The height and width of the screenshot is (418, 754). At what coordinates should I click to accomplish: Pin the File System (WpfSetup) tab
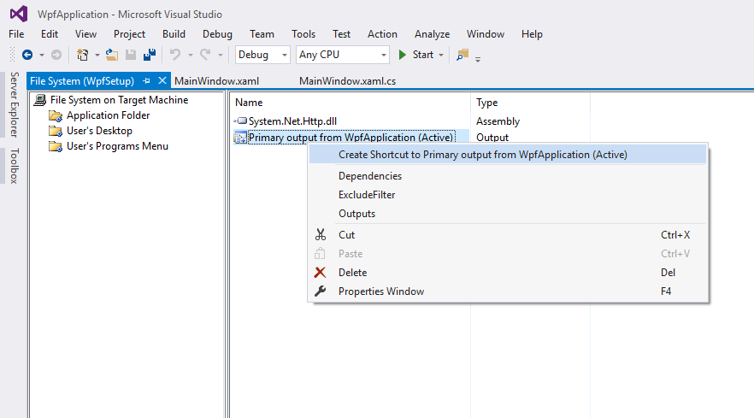(146, 81)
